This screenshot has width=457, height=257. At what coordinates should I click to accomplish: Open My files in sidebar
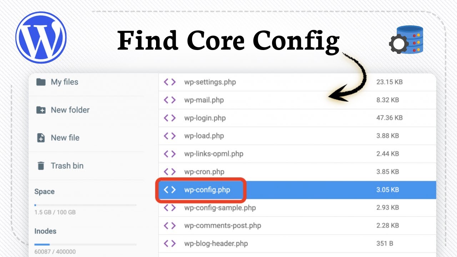[64, 82]
